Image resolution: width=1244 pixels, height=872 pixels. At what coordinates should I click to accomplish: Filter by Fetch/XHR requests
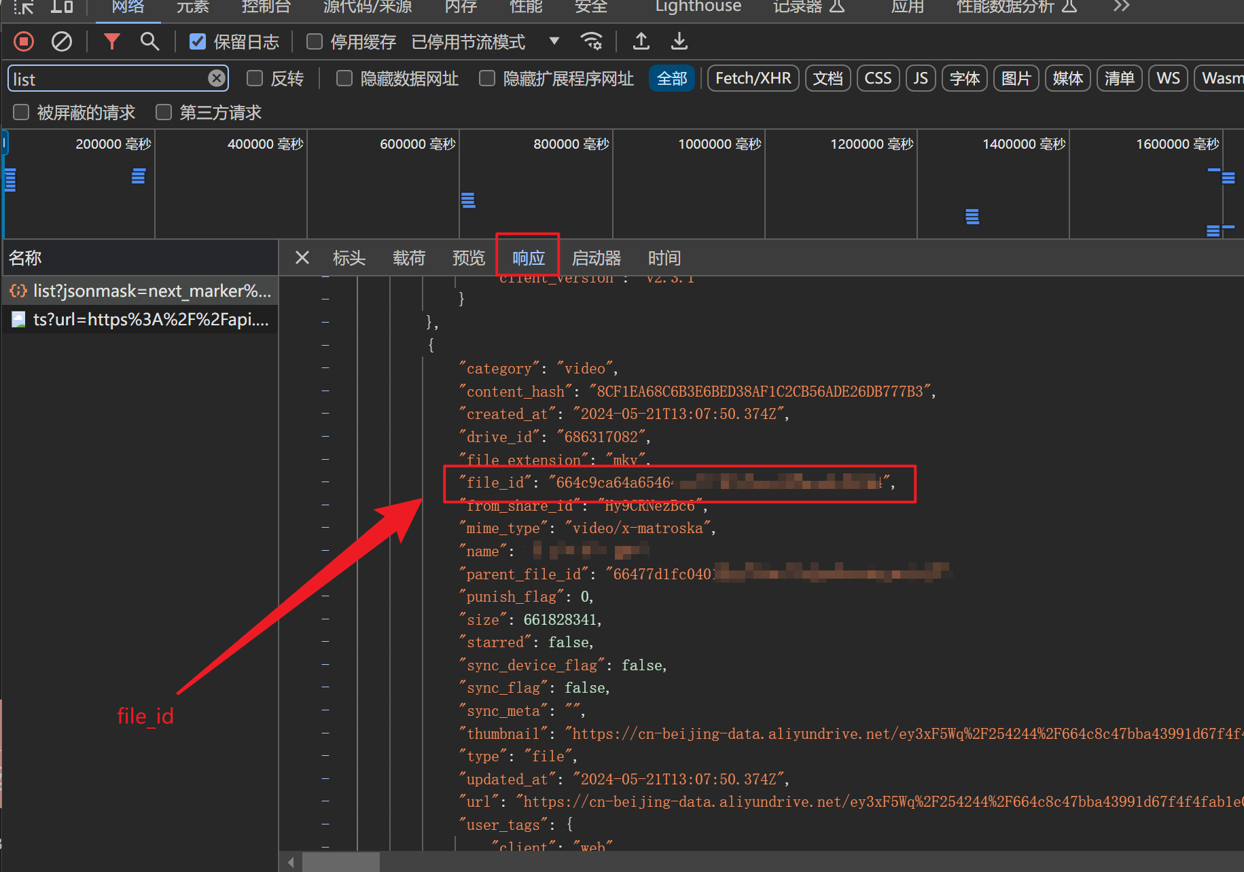click(x=753, y=79)
